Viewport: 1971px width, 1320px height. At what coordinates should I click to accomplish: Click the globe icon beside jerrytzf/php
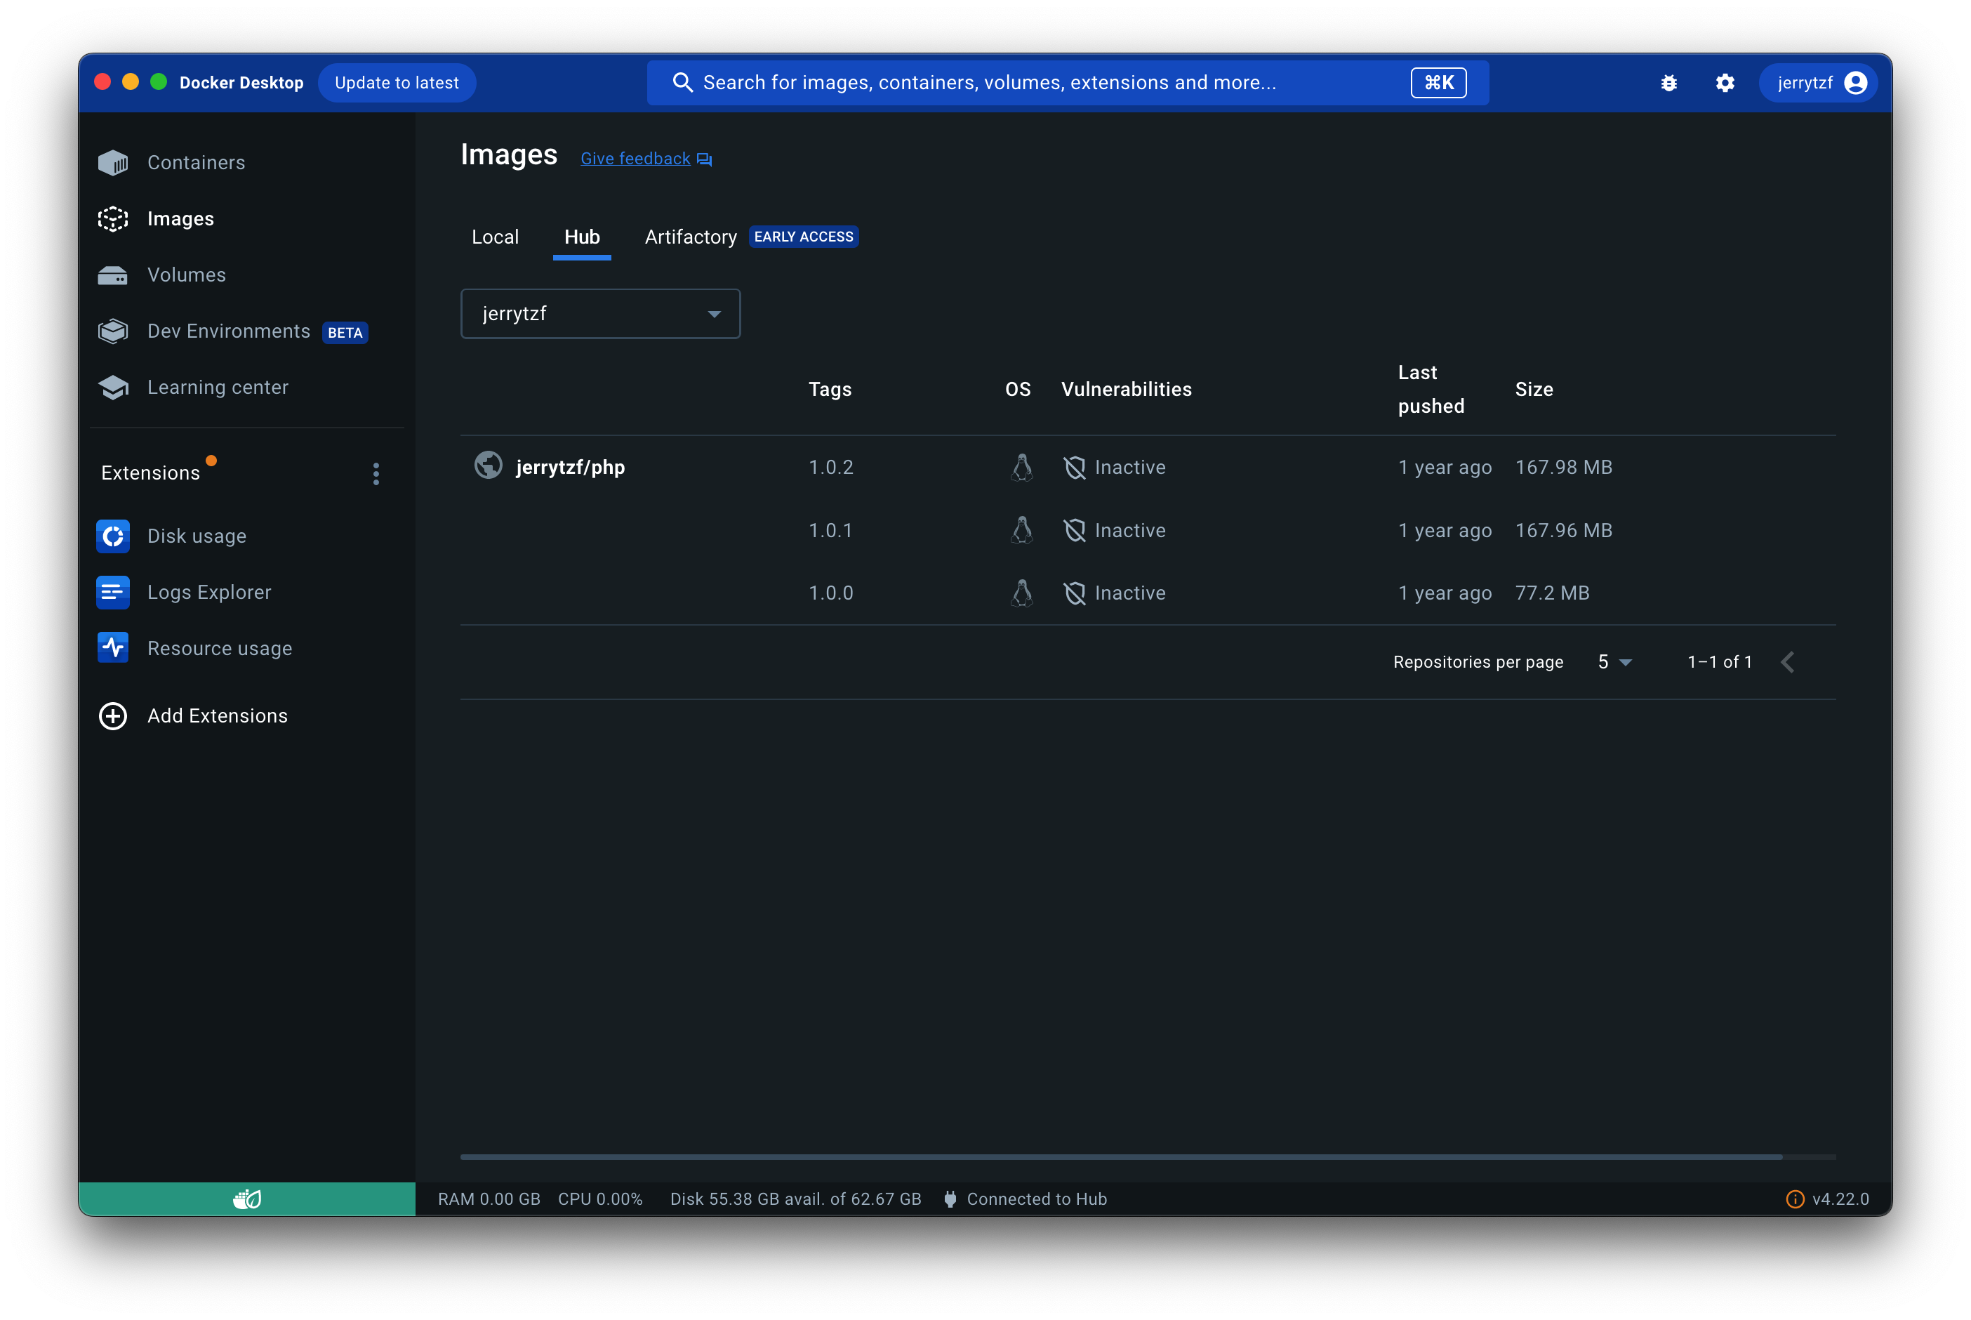(x=488, y=465)
